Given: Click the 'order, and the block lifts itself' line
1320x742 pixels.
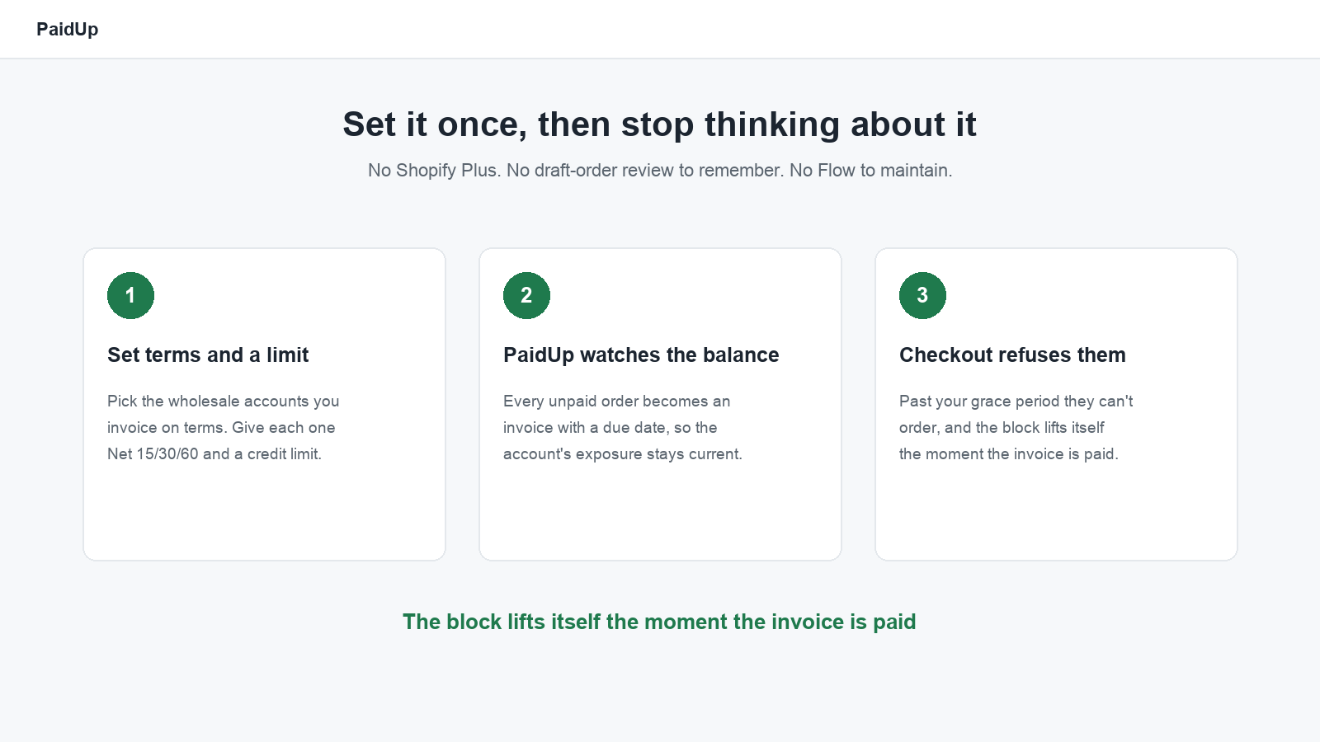Looking at the screenshot, I should point(1002,427).
